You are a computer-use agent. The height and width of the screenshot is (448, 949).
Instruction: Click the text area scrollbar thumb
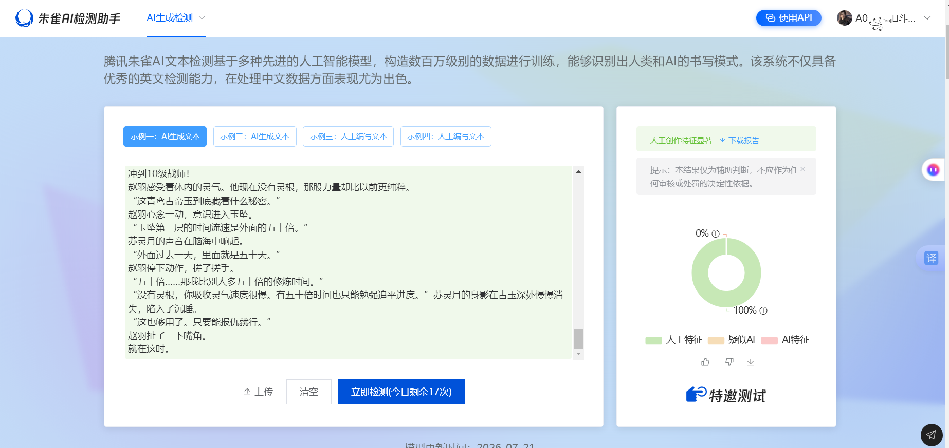578,339
